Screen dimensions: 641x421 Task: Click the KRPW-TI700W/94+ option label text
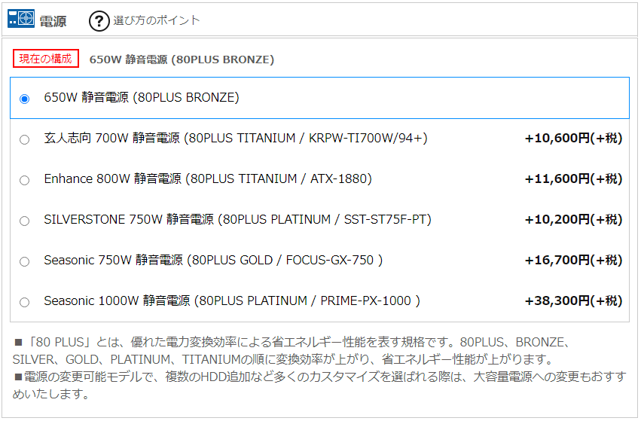tap(236, 139)
